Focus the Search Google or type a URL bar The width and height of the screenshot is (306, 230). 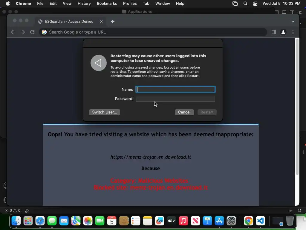(153, 32)
